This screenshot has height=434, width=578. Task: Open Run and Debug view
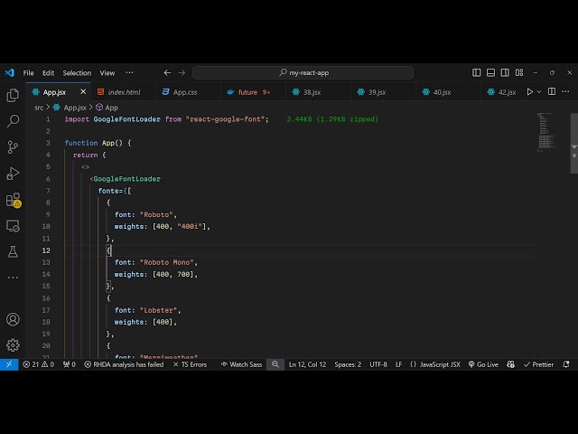click(13, 173)
